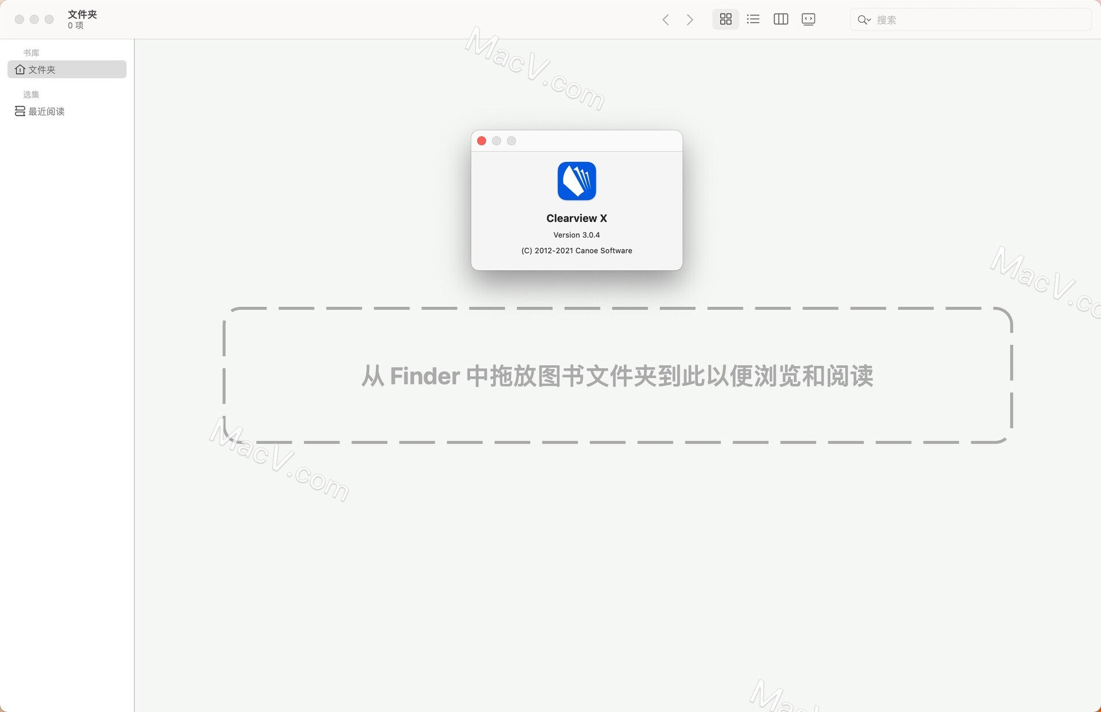Click the 选集 section header
This screenshot has width=1101, height=712.
[x=31, y=95]
